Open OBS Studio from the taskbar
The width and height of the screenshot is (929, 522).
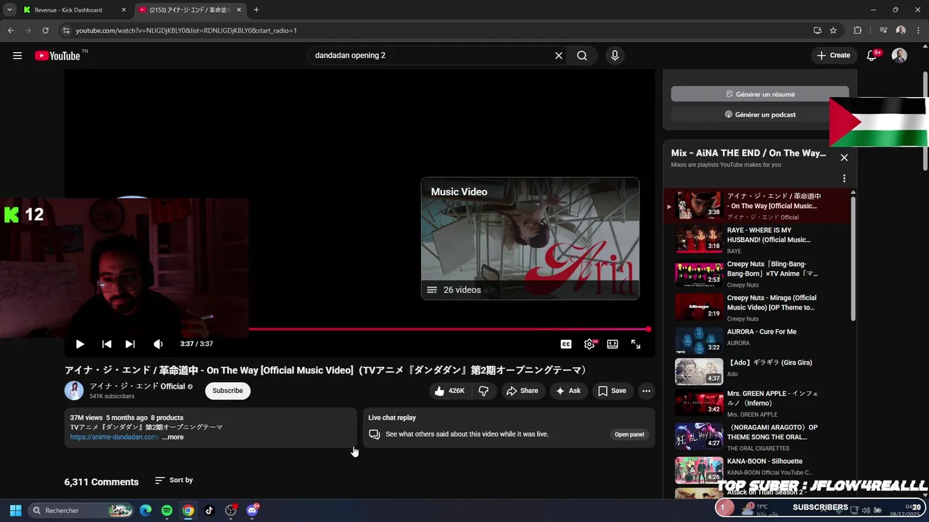(x=231, y=510)
